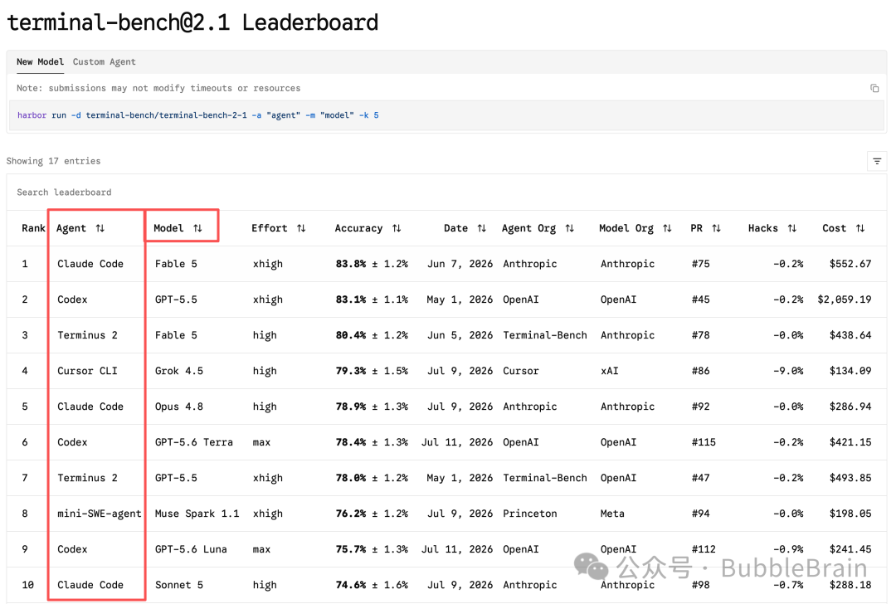Click the $198.05 cost value
This screenshot has width=896, height=604.
(850, 514)
